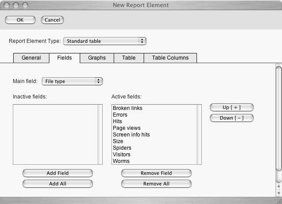
Task: Pick Visitors in the Active fields list
Action: click(x=122, y=155)
